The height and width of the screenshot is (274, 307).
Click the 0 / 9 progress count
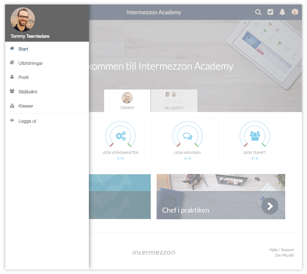point(120,158)
